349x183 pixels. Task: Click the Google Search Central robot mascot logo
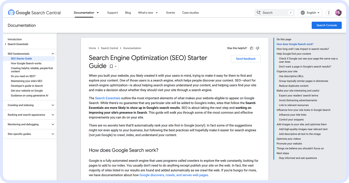(x=11, y=12)
